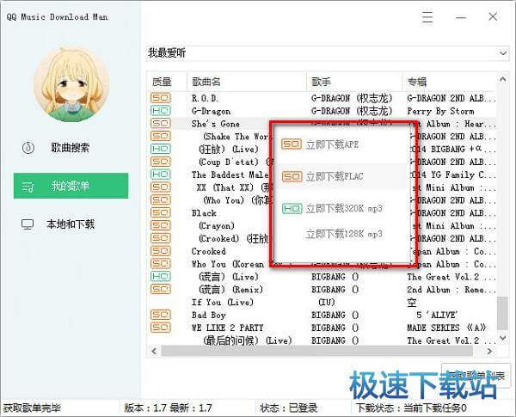Viewport: 516px width, 417px height.
Task: Click status bar text 版本：1.7 最新：1.7
Action: 168,408
